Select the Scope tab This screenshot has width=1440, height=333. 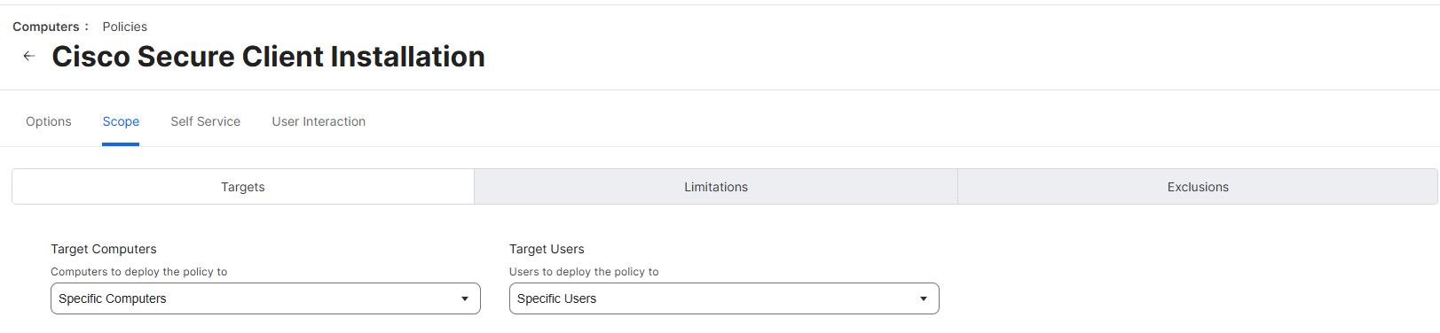pyautogui.click(x=121, y=121)
